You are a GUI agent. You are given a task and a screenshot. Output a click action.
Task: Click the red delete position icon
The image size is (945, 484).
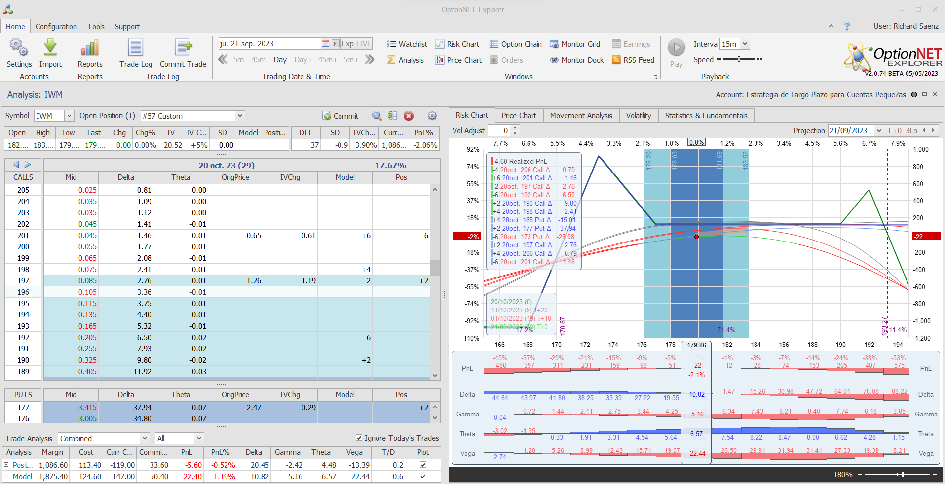coord(409,116)
